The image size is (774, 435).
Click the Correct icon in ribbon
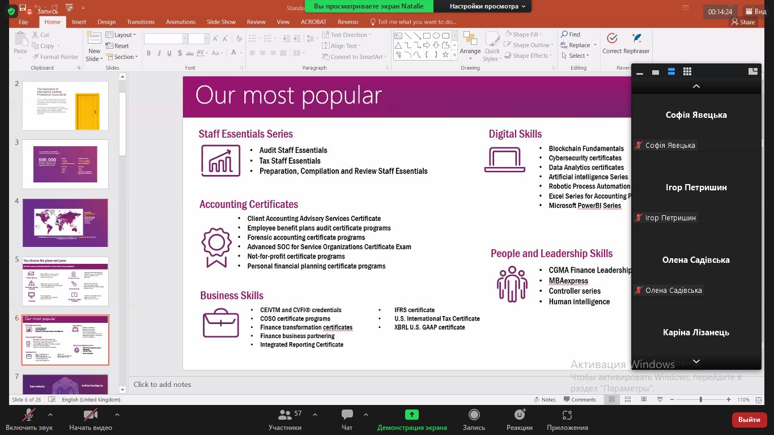pyautogui.click(x=612, y=42)
